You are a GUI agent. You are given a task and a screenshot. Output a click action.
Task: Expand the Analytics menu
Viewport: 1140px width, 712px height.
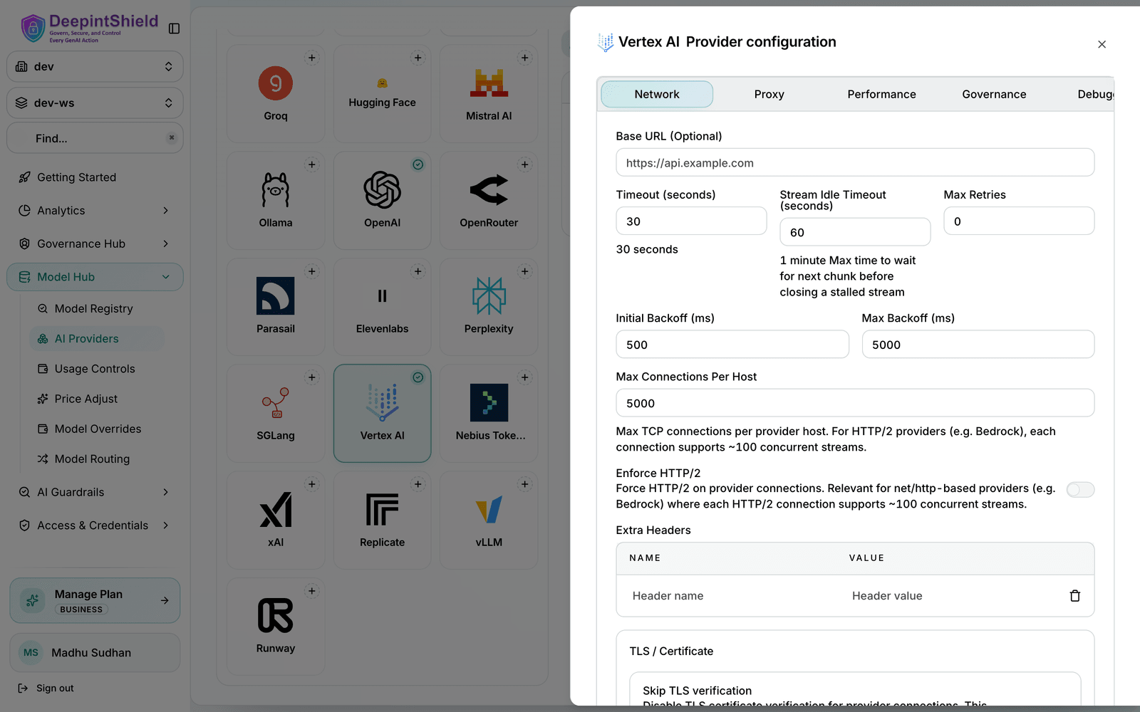click(x=95, y=211)
